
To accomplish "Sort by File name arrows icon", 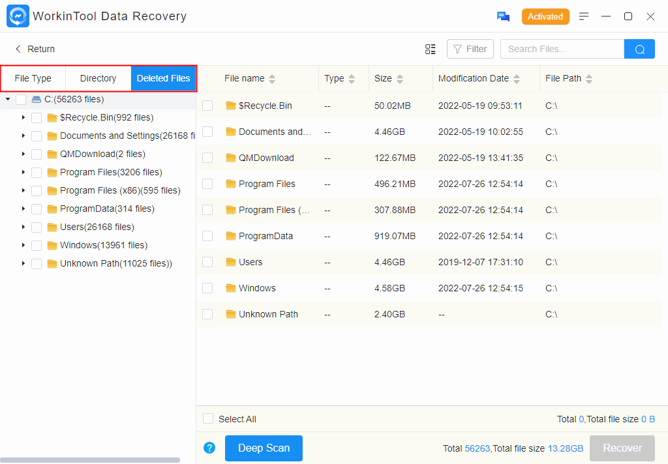I will (x=272, y=79).
